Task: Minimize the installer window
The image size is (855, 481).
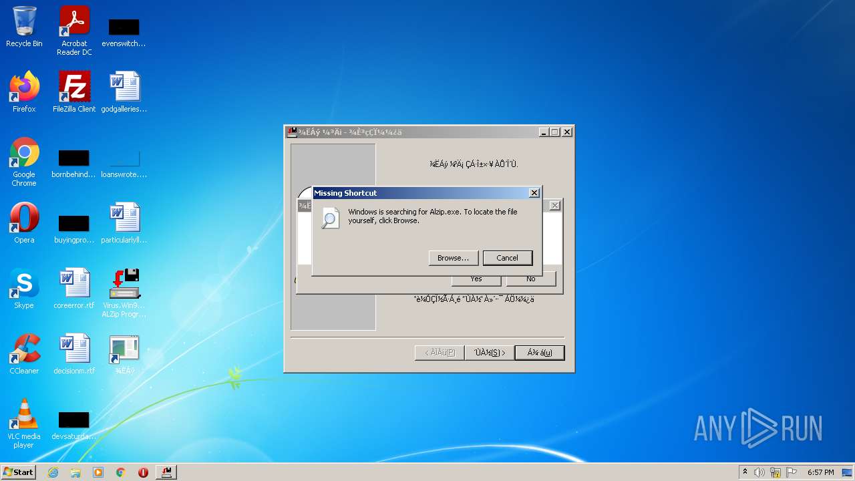Action: (x=544, y=132)
